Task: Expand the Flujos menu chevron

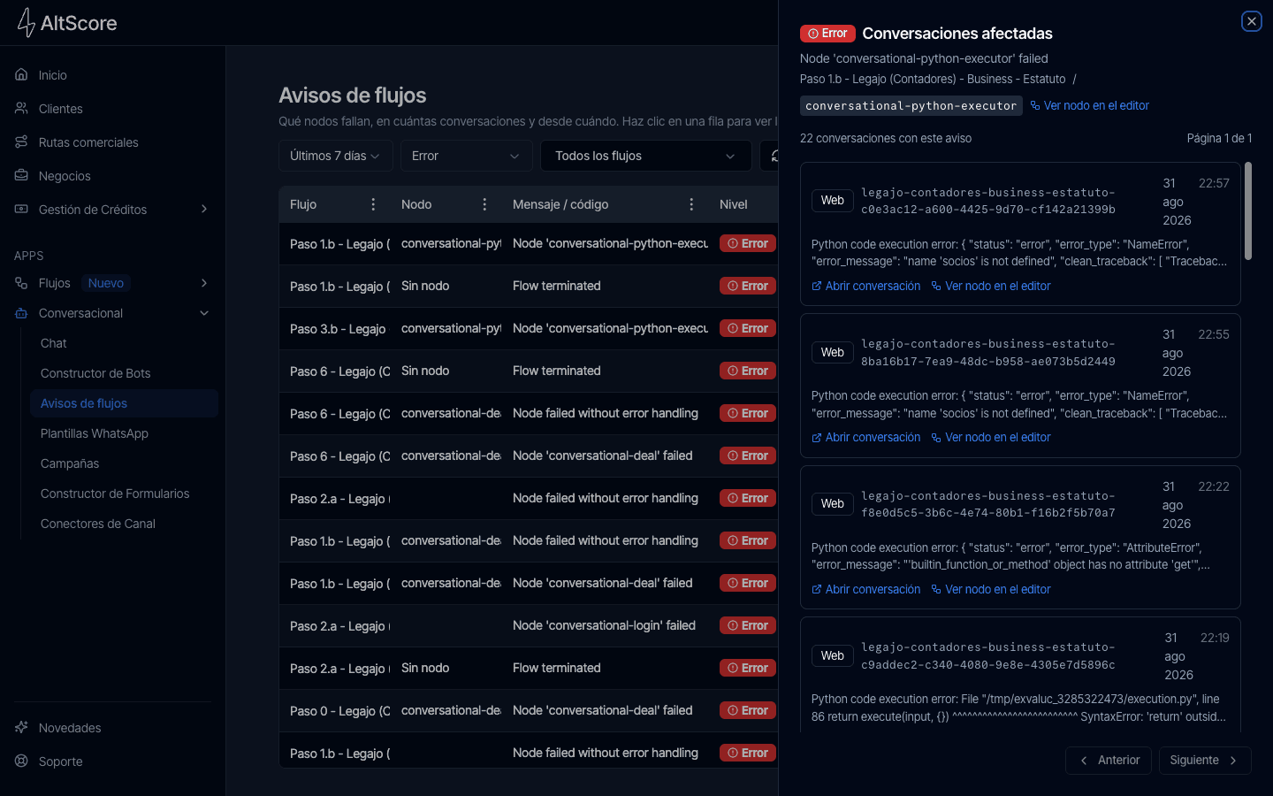Action: click(204, 283)
